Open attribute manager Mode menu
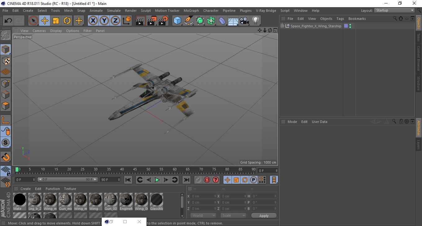 pos(292,122)
